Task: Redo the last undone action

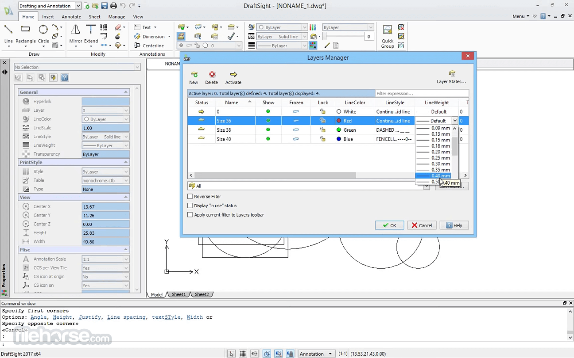Action: [132, 6]
